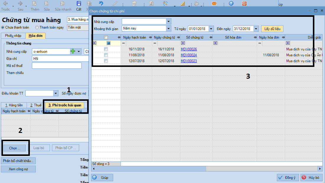The height and width of the screenshot is (183, 325).
Task: Expand dropdown arrow next to printer icon
Action: click(x=201, y=6)
